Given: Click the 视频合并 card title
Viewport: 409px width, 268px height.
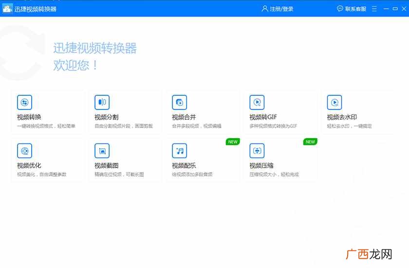Looking at the screenshot, I should [184, 117].
